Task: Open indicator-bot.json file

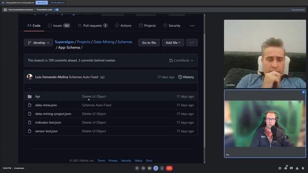Action: point(48,123)
